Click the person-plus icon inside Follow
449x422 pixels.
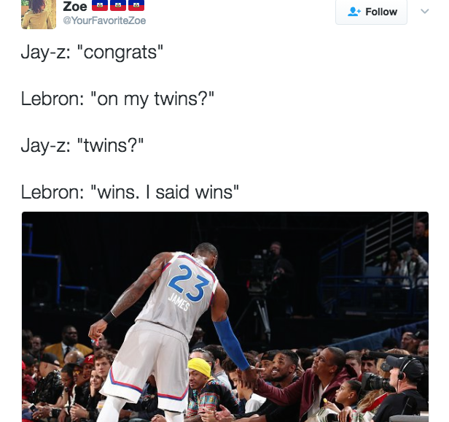(354, 12)
